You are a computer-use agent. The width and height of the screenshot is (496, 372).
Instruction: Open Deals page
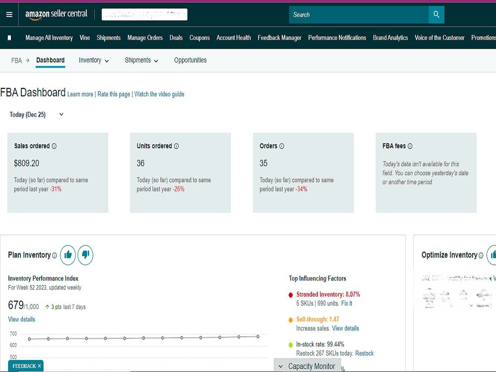click(176, 38)
